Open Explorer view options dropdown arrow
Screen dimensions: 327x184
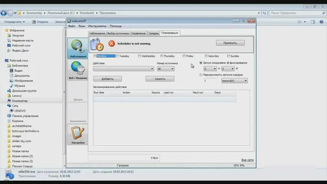[305, 22]
